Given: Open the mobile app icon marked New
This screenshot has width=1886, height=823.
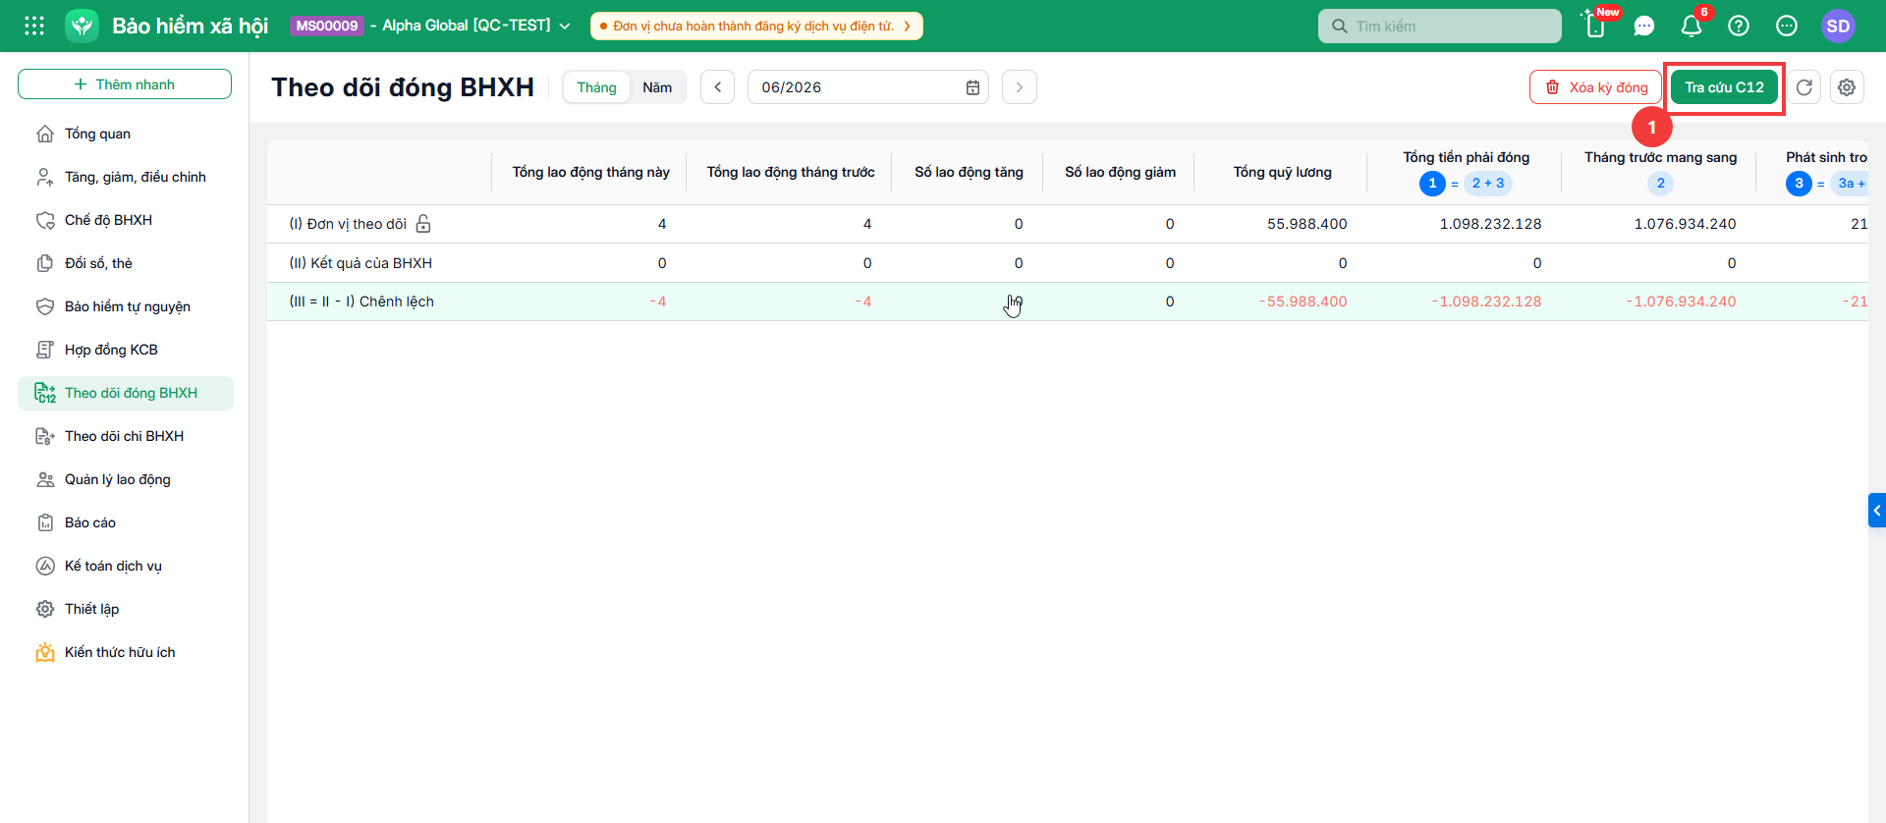Looking at the screenshot, I should (1596, 26).
